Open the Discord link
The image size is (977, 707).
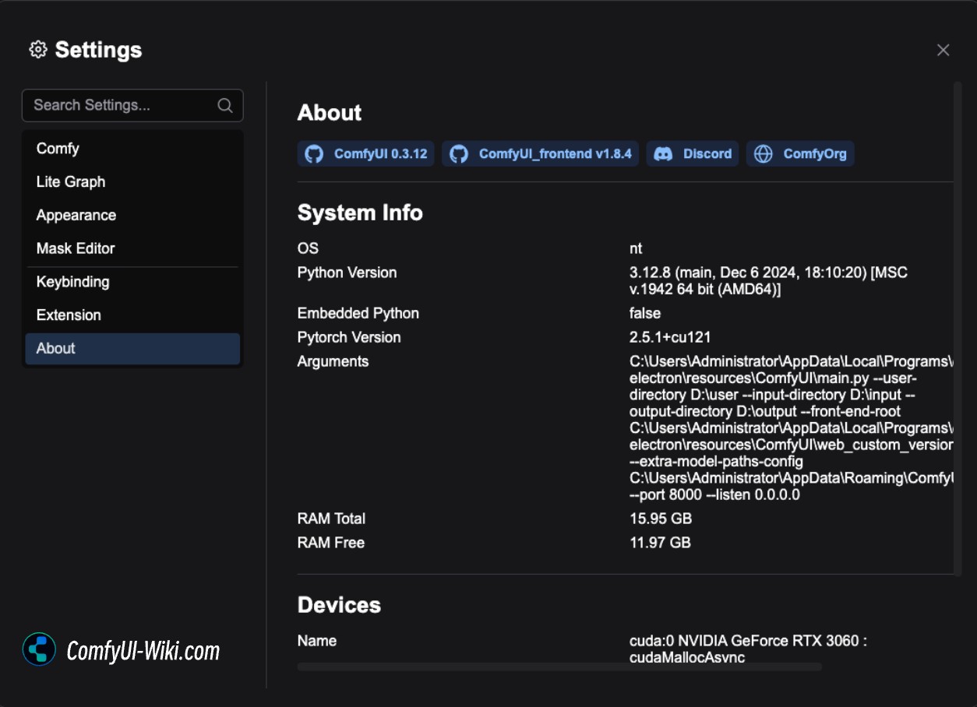pyautogui.click(x=693, y=153)
